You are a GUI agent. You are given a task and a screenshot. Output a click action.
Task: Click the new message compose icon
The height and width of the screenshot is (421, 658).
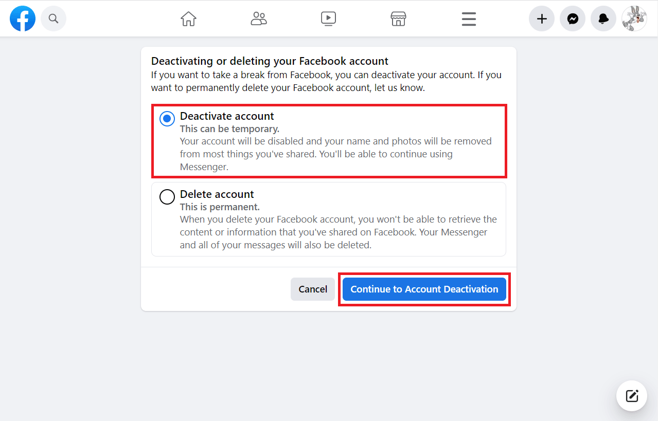point(632,396)
